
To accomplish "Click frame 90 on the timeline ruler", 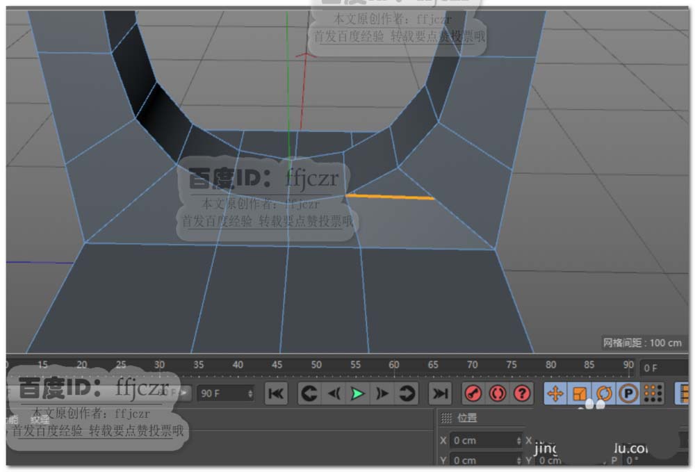I will (x=628, y=365).
